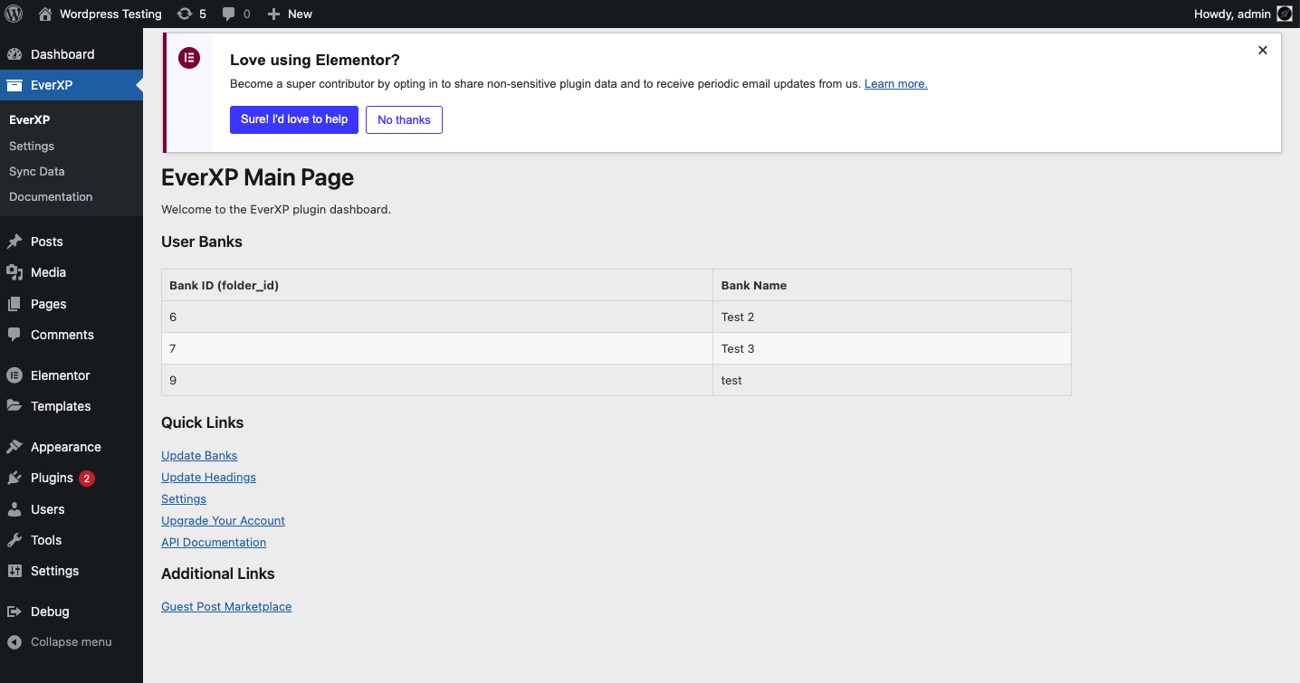Click the Debug icon in sidebar
Image resolution: width=1300 pixels, height=683 pixels.
point(14,612)
